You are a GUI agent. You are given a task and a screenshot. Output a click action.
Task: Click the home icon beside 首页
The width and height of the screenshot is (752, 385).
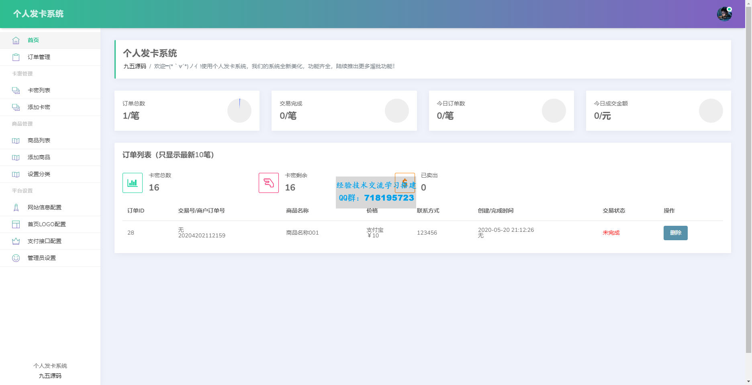(16, 40)
